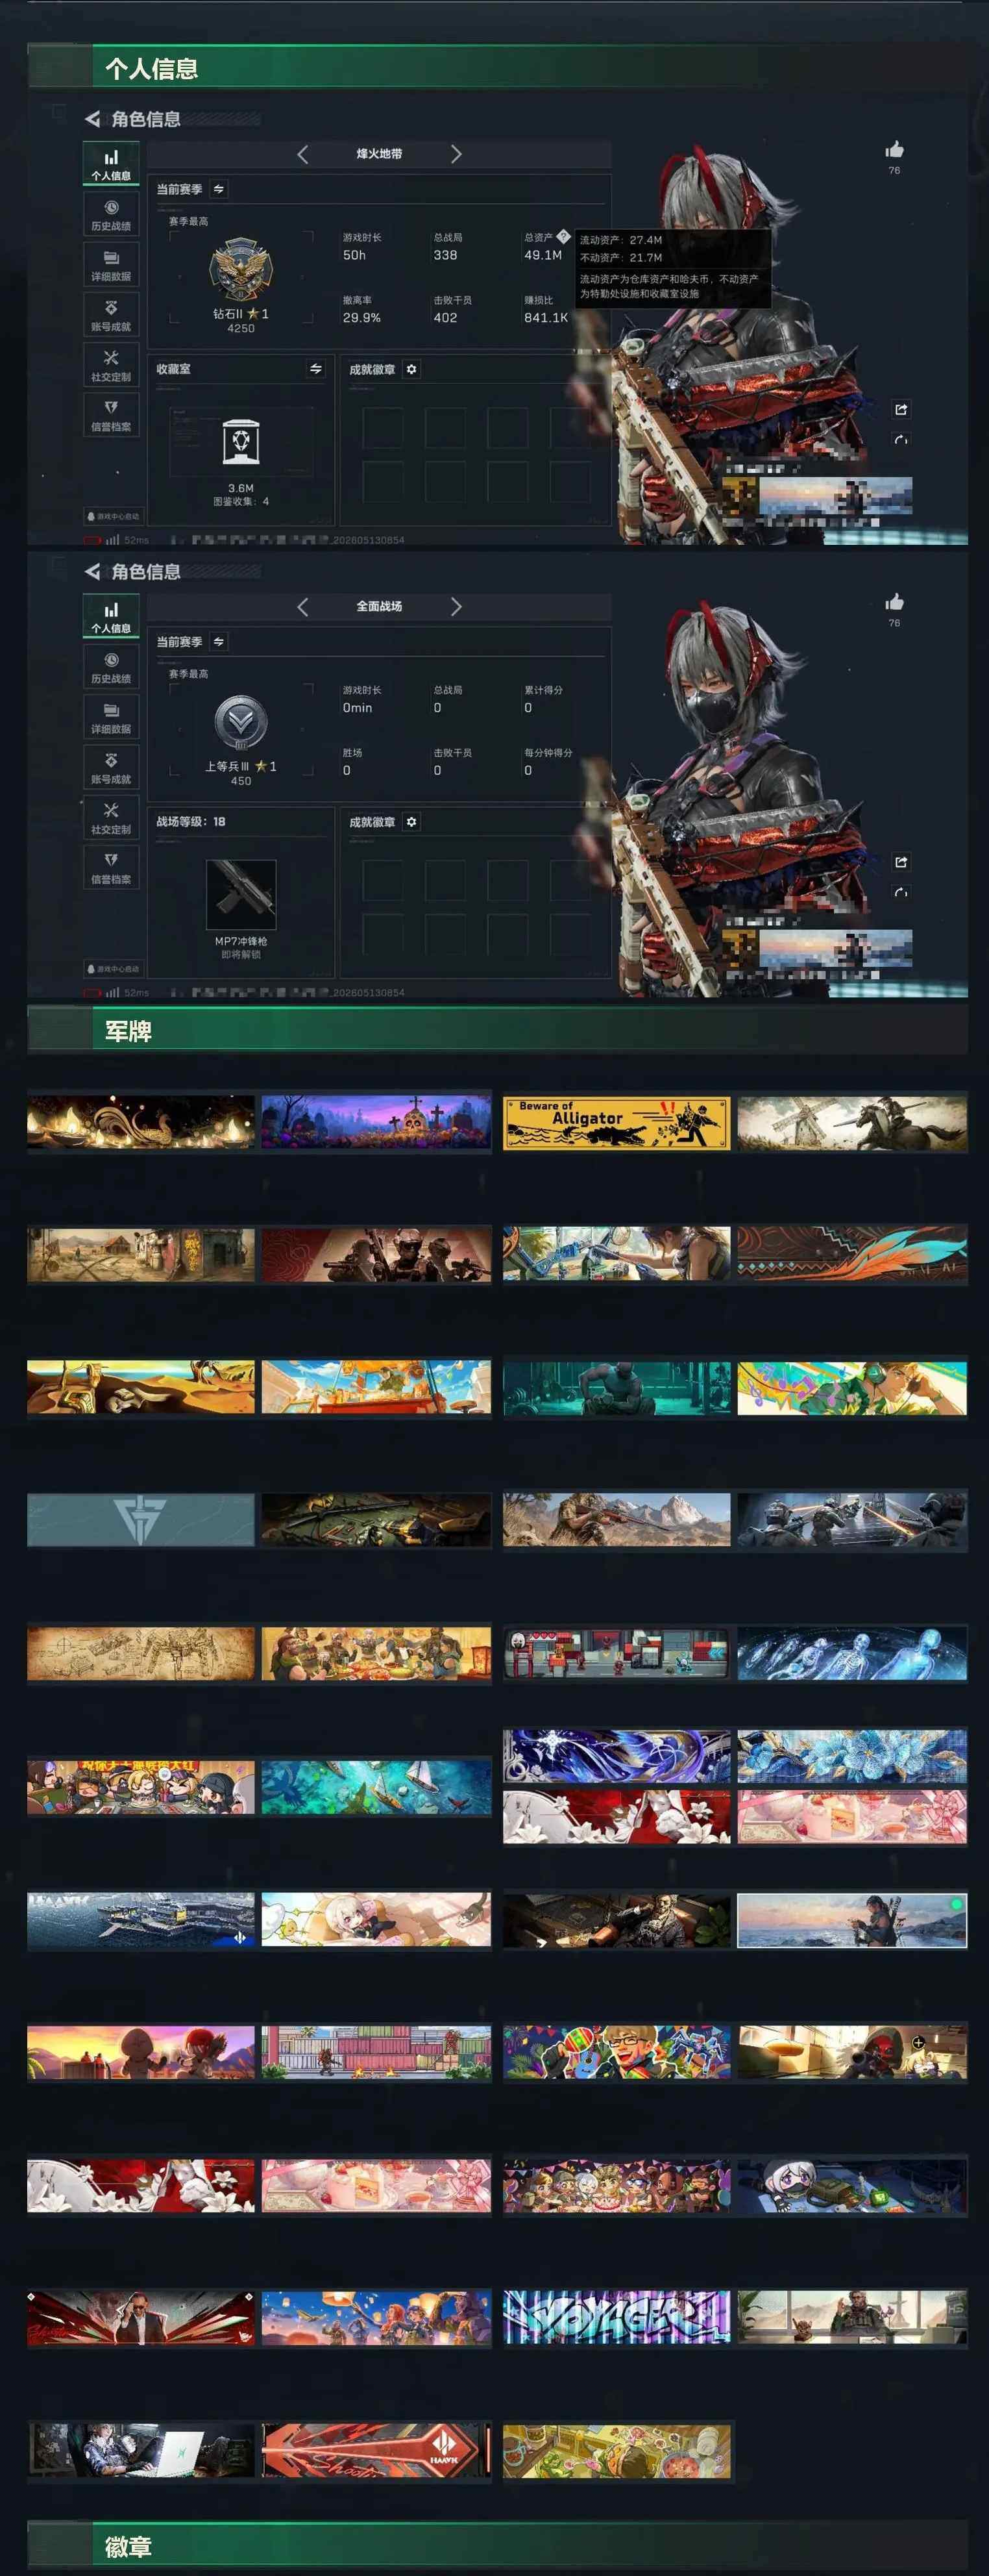
Task: Select 个人信息 in the 全面战场 panel sidebar
Action: tap(111, 617)
